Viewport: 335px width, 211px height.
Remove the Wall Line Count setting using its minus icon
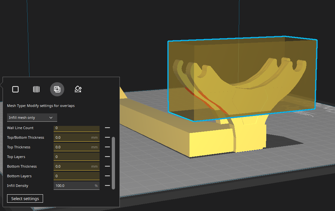pos(107,127)
